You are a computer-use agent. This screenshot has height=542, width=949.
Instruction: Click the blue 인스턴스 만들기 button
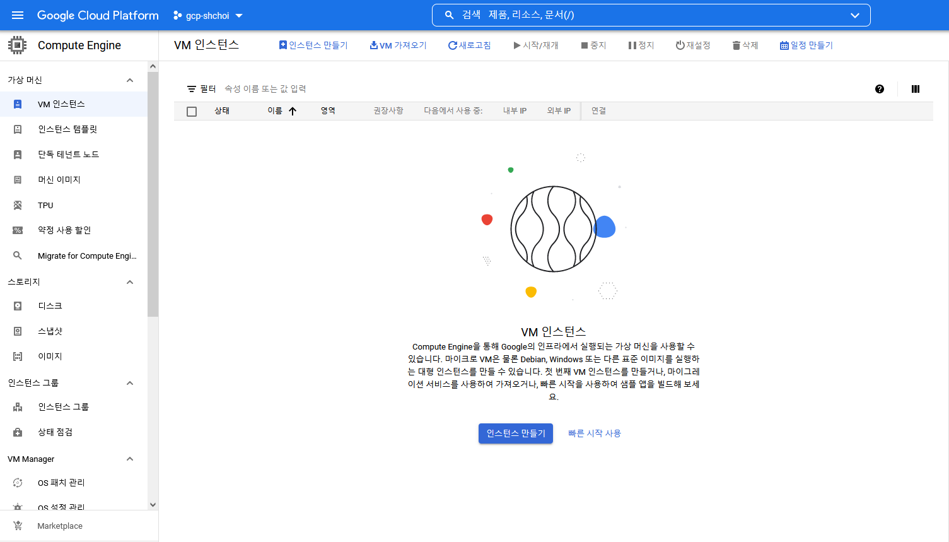tap(516, 433)
